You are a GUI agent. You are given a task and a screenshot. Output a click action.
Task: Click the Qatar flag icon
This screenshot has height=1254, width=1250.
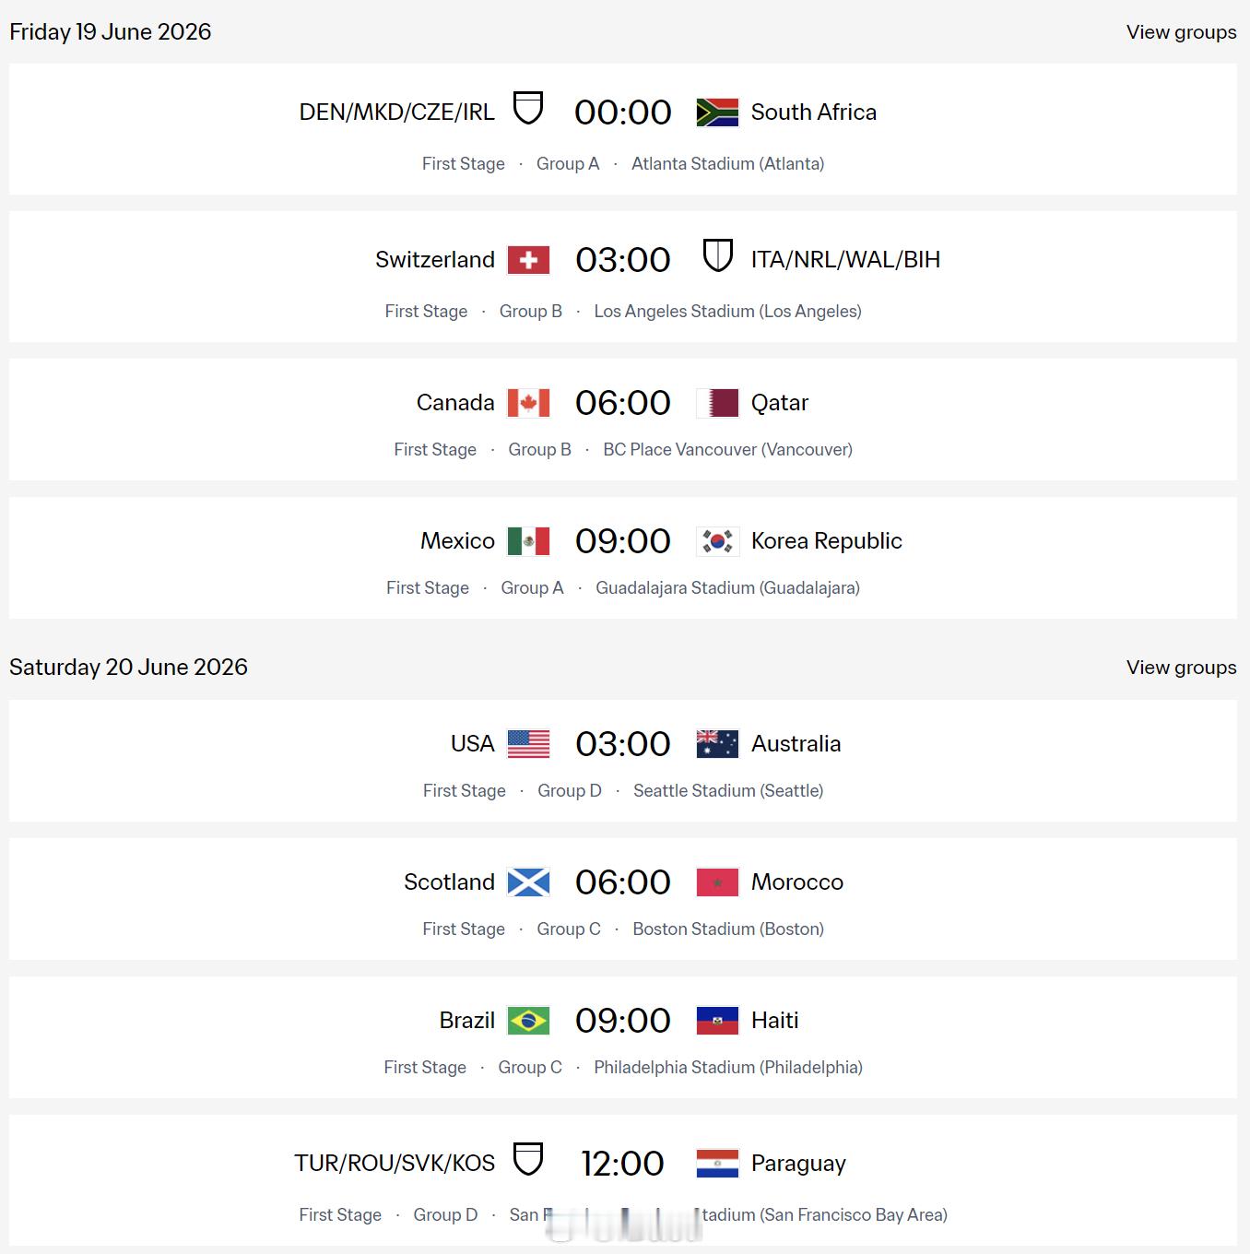tap(717, 403)
